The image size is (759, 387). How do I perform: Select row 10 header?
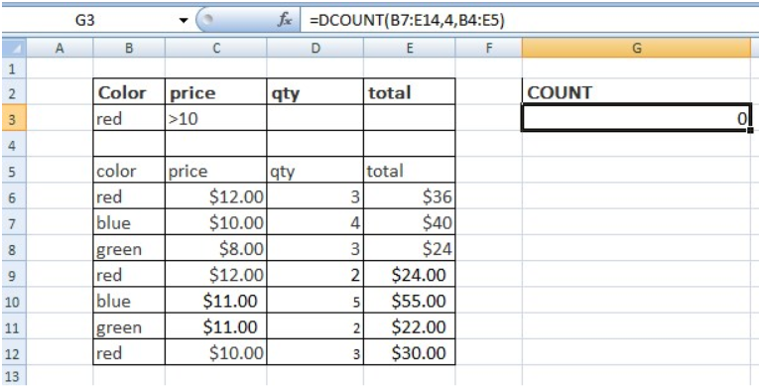14,302
